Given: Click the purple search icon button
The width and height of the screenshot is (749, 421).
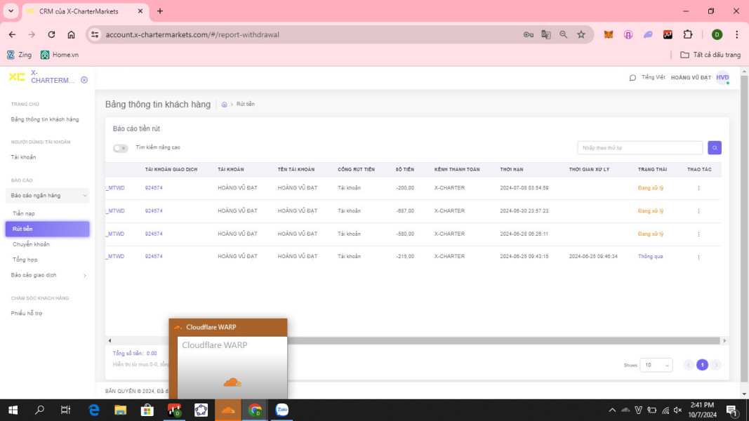Looking at the screenshot, I should [x=714, y=148].
